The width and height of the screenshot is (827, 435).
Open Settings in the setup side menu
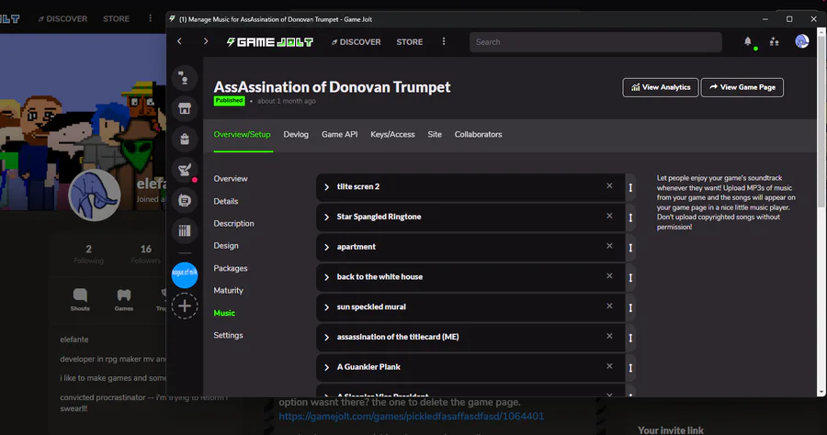229,335
